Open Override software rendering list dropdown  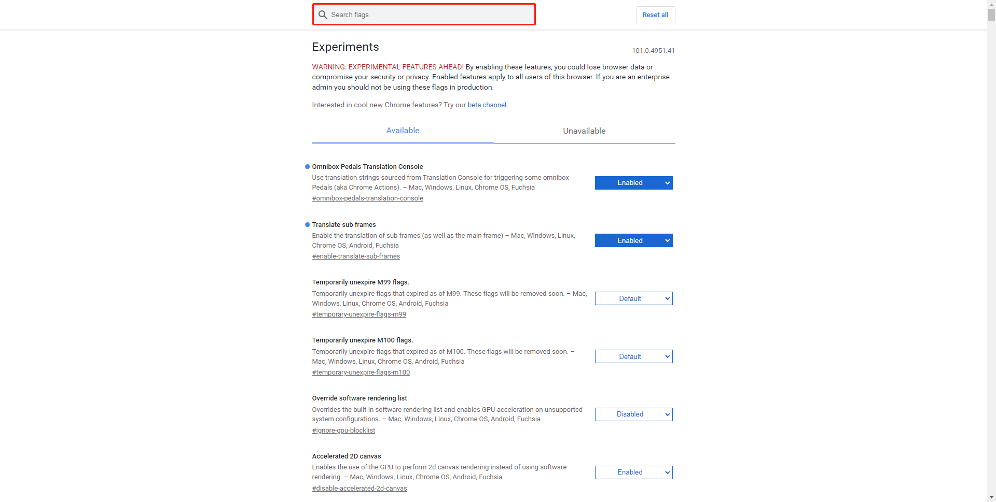633,414
